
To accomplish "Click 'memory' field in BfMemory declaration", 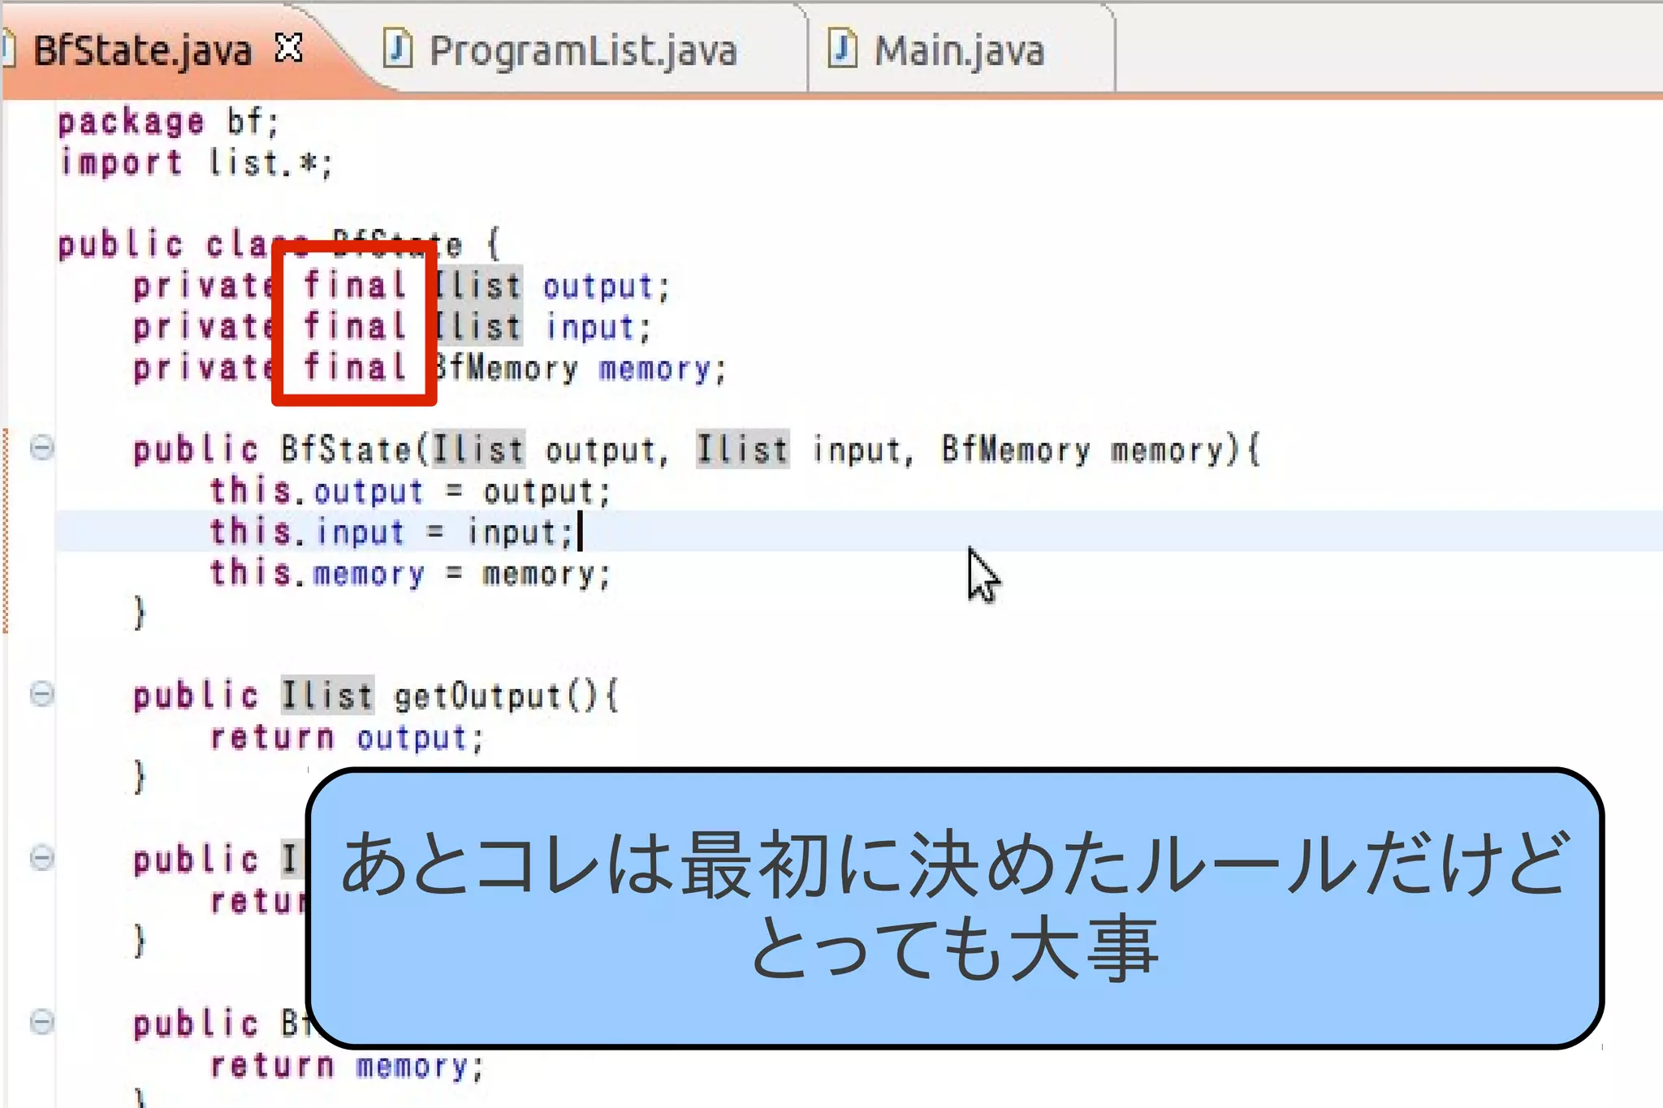I will 654,369.
